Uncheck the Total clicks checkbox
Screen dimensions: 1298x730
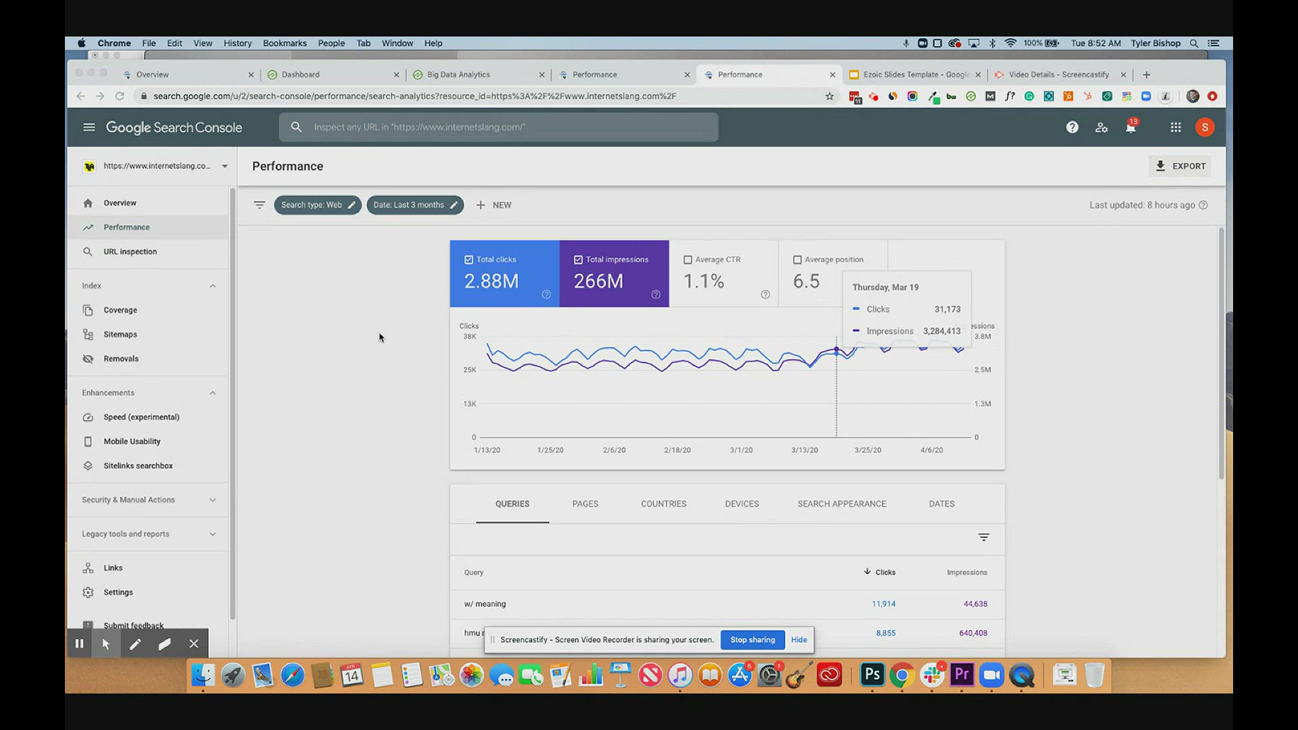click(468, 260)
